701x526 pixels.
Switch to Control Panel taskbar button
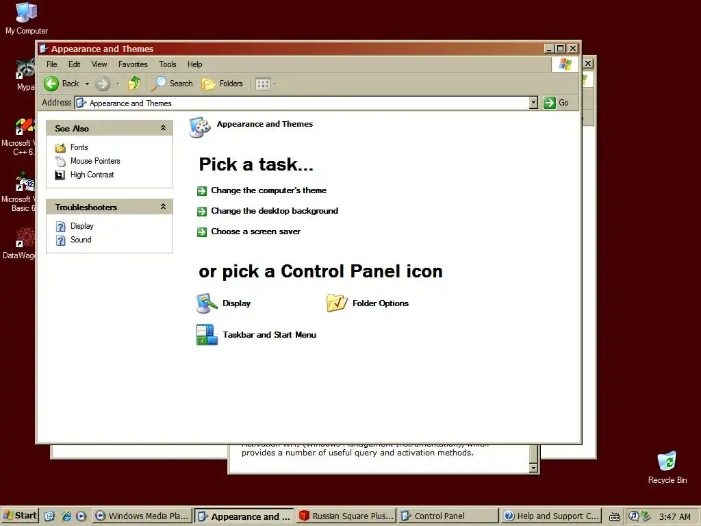click(448, 516)
